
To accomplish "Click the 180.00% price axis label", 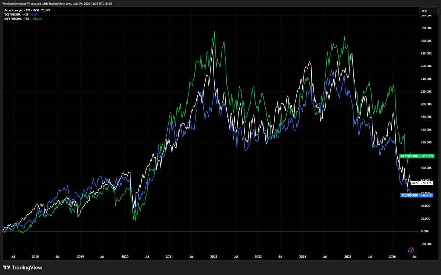I will pos(426,117).
